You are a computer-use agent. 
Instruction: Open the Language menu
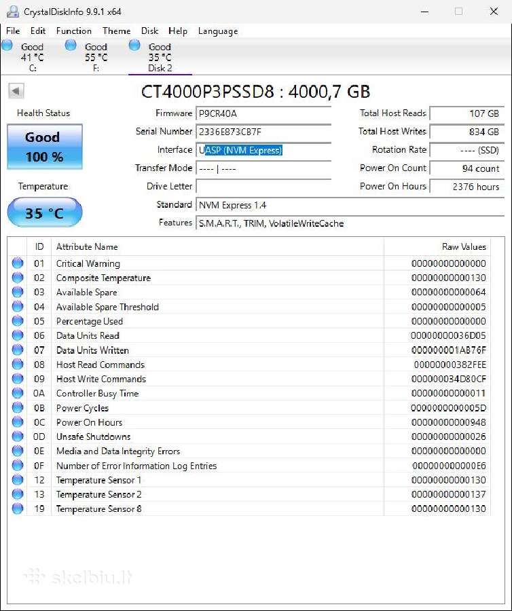pos(218,31)
